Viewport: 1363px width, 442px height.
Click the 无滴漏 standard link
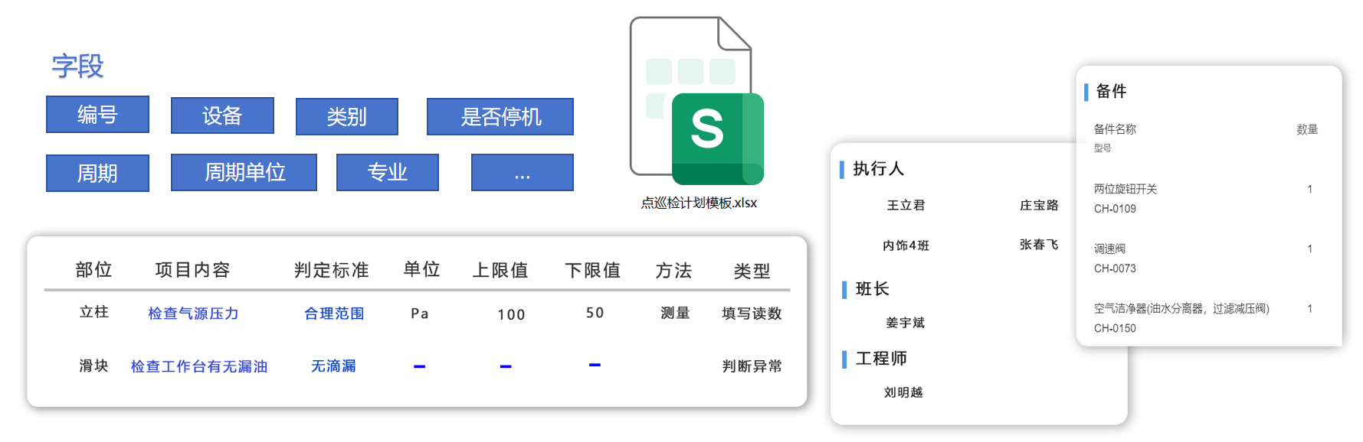click(x=333, y=366)
